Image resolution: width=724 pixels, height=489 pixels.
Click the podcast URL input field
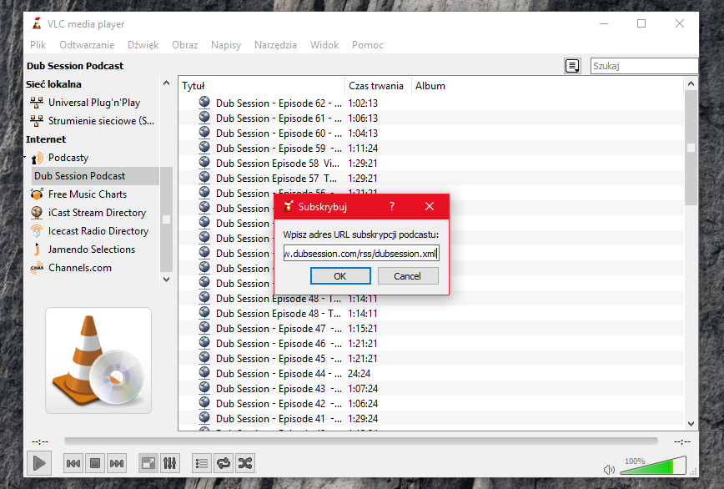click(361, 254)
